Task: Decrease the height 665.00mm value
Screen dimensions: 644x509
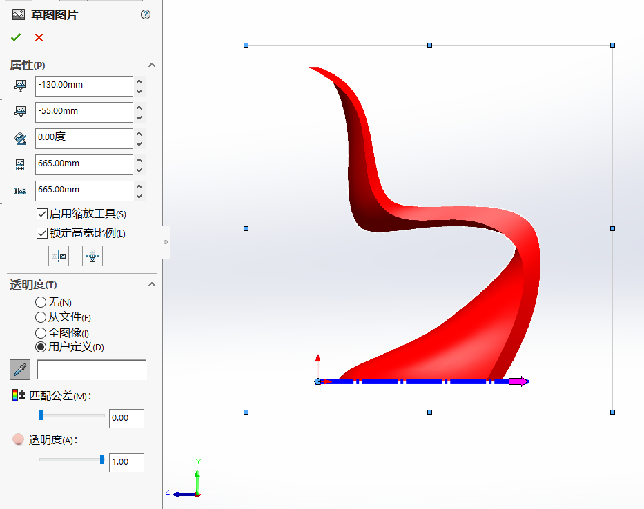Action: click(139, 197)
